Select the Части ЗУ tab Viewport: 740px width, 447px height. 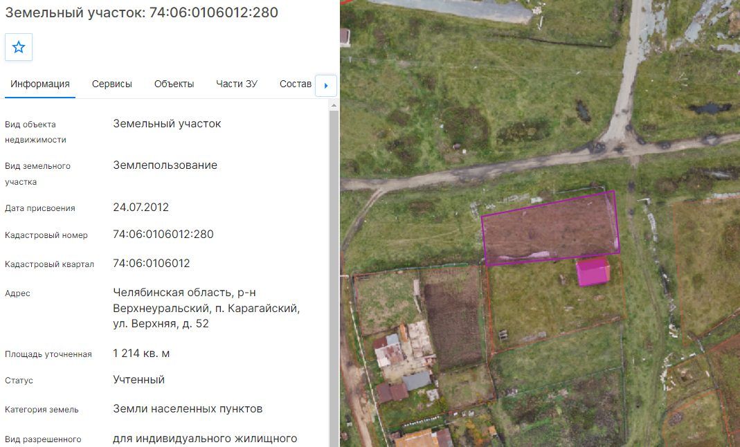(237, 84)
